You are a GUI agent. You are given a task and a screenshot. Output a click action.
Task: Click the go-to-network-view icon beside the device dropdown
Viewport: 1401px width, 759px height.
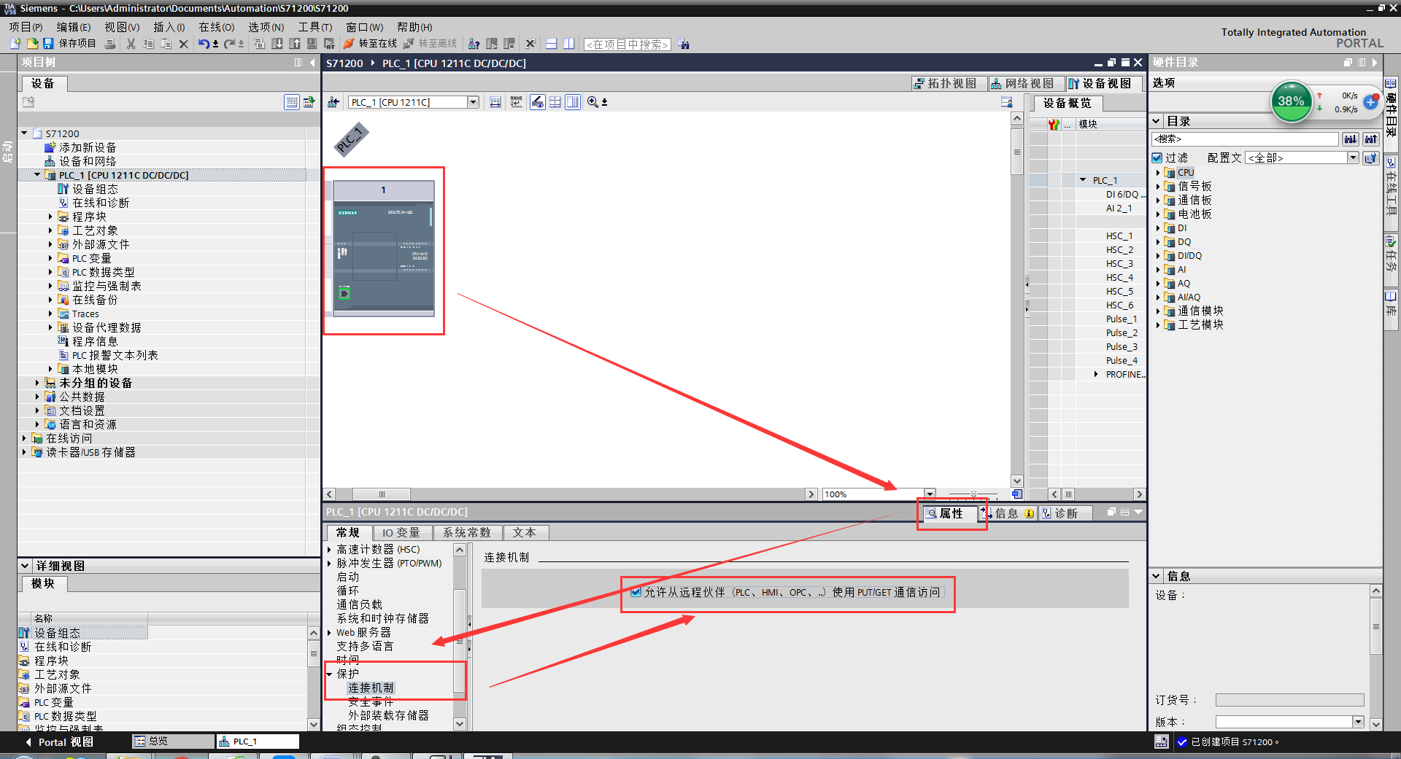tap(333, 102)
